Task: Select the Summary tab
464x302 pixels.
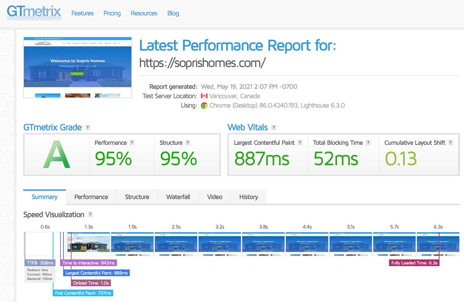Action: 44,197
